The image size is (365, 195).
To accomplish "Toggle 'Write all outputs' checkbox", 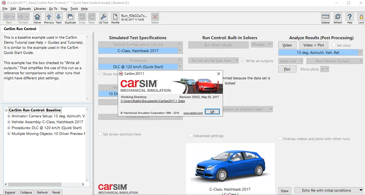I will tap(243, 60).
